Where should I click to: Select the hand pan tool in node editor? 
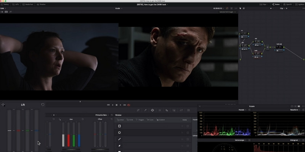tap(244, 8)
